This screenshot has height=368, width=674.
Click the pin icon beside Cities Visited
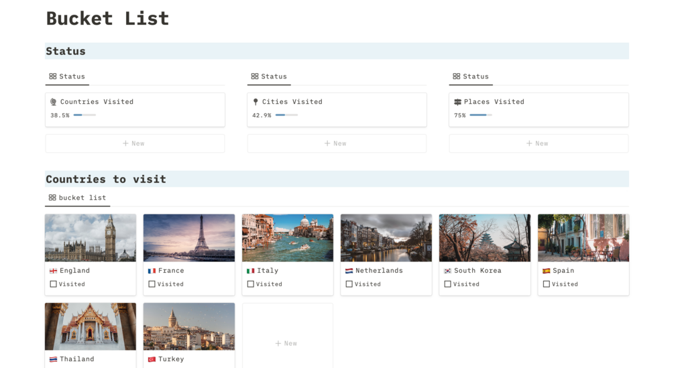(x=256, y=102)
